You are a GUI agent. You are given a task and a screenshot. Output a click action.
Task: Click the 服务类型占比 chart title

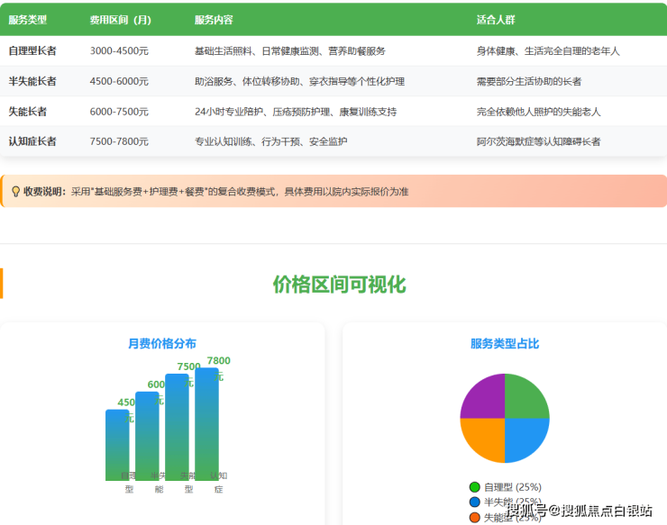click(x=505, y=343)
